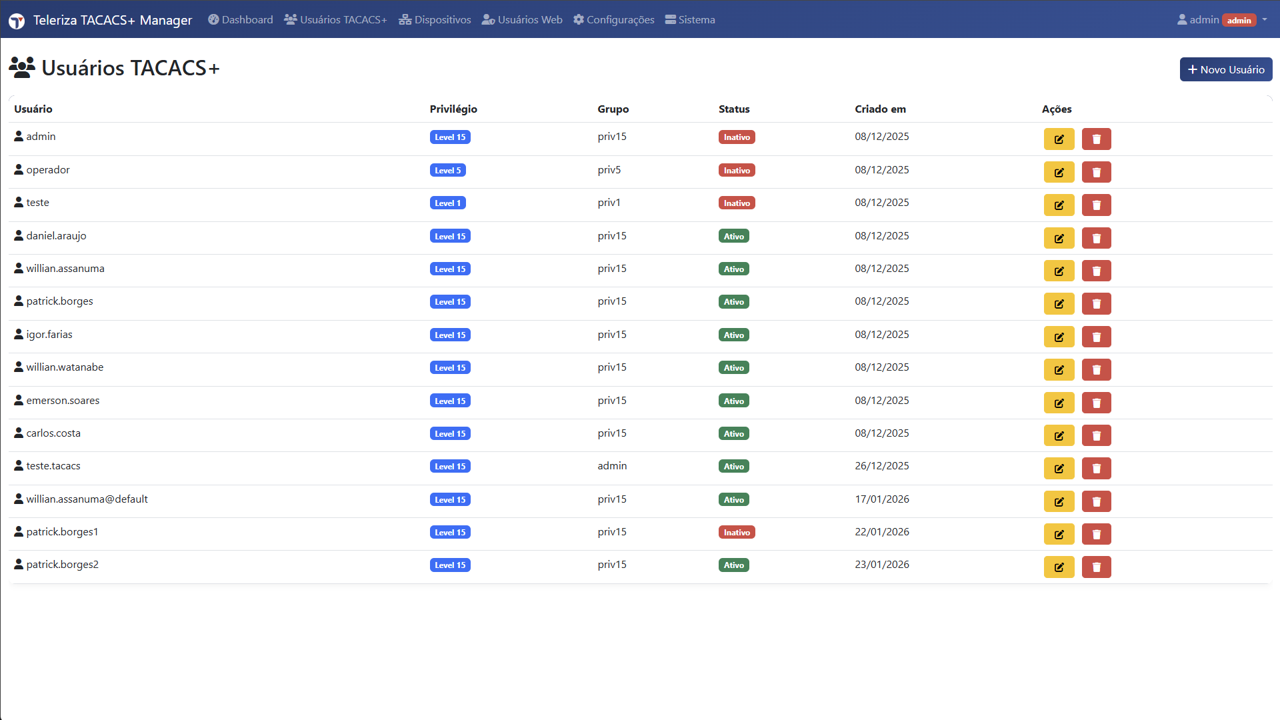Open Usuários Web navigation link
The width and height of the screenshot is (1280, 720).
(x=522, y=20)
